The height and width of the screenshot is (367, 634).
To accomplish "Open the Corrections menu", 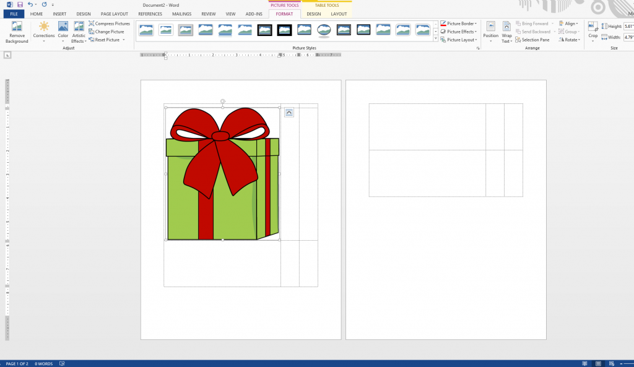I will tap(44, 32).
